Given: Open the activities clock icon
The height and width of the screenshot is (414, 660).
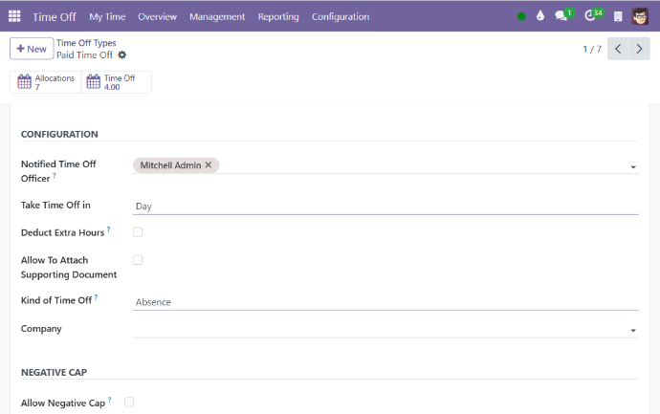Looking at the screenshot, I should (591, 16).
